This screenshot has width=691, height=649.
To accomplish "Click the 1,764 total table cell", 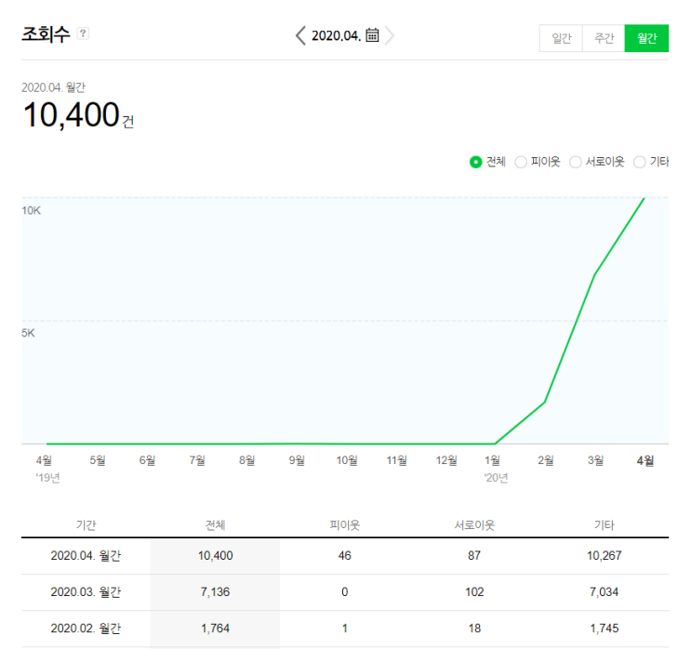I will pyautogui.click(x=215, y=629).
